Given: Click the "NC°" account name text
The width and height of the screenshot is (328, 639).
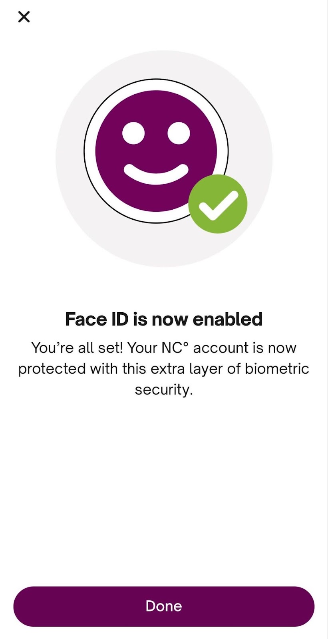Looking at the screenshot, I should [x=175, y=348].
